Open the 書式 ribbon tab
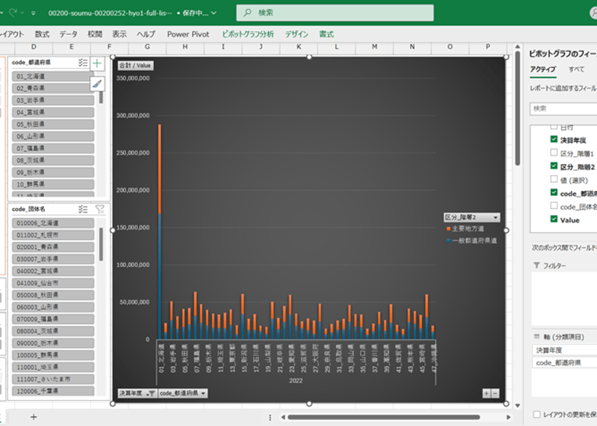597x426 pixels. (326, 34)
